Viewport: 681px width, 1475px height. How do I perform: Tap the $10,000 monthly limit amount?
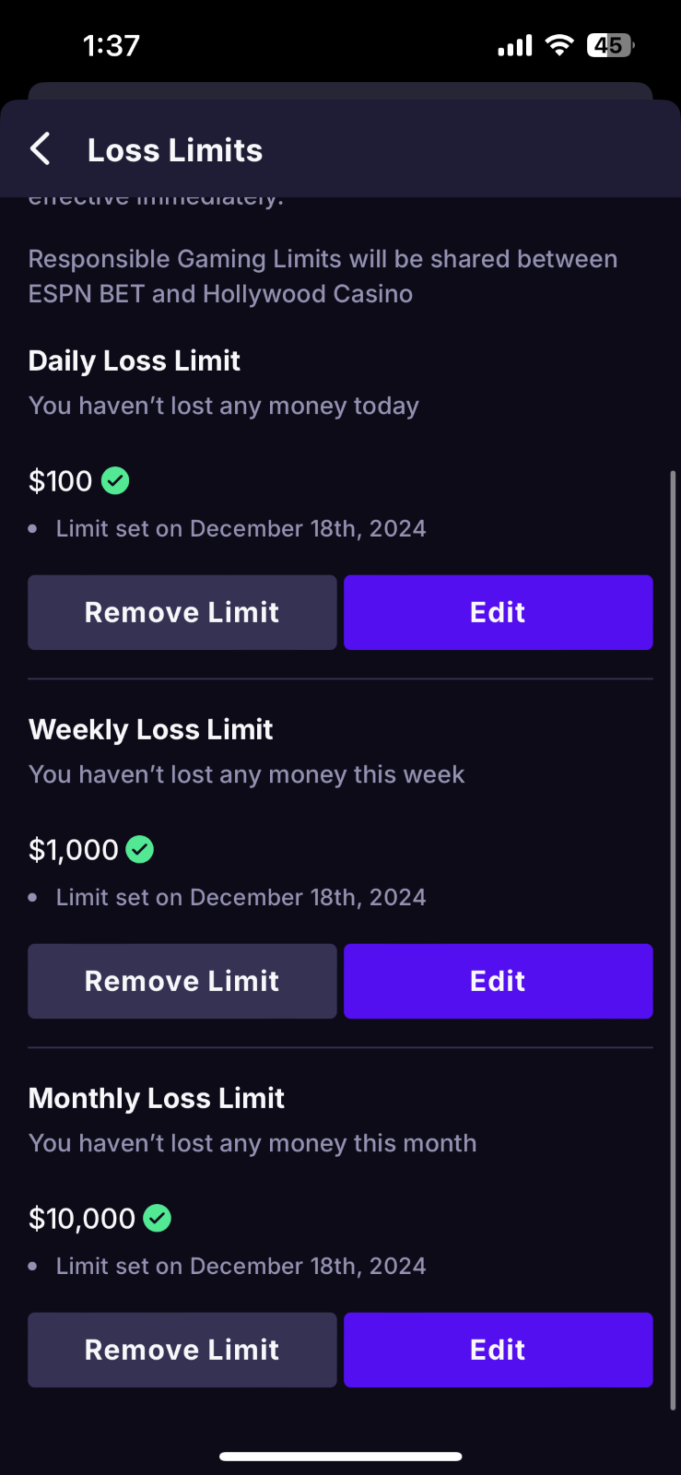pos(82,1219)
